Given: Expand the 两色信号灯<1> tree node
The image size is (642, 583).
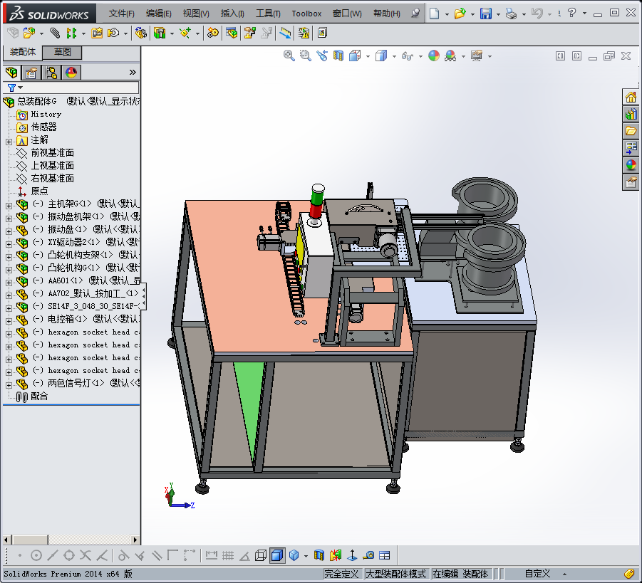Looking at the screenshot, I should point(9,385).
